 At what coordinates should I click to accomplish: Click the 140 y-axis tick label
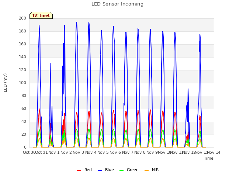(x=22, y=57)
